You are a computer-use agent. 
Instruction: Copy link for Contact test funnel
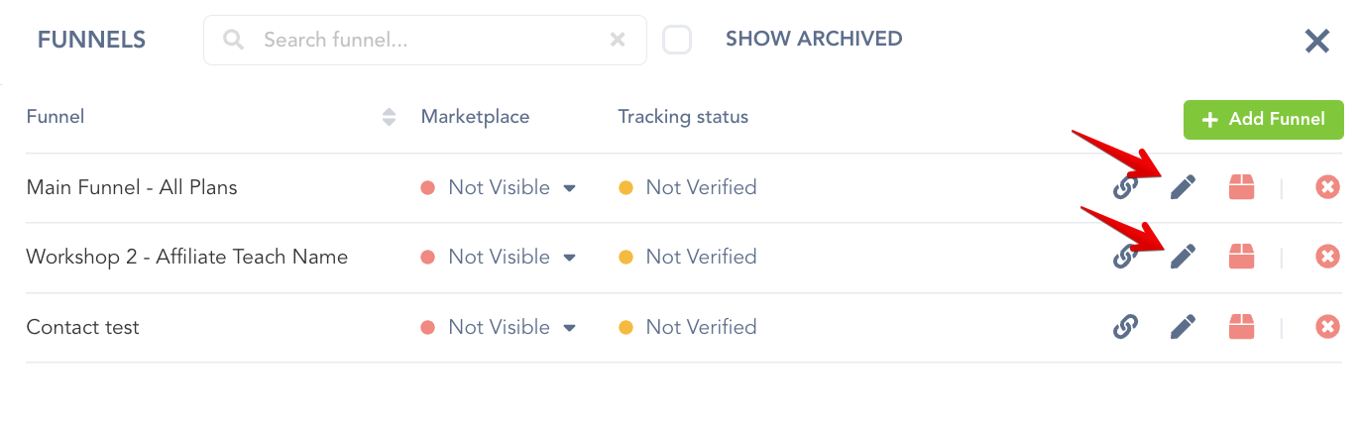tap(1125, 327)
